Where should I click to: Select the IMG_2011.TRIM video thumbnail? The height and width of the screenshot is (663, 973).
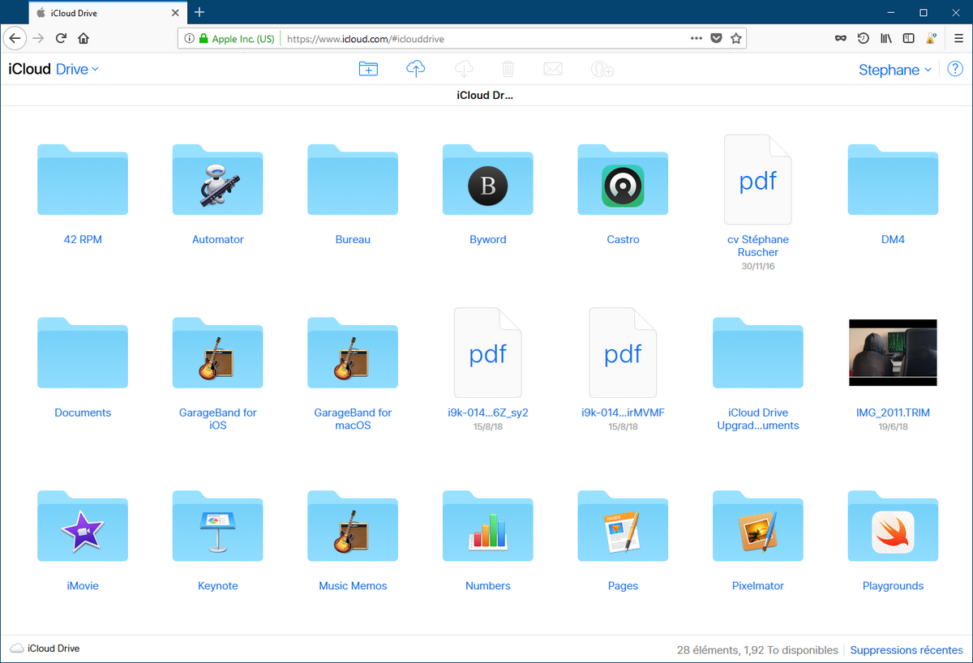[x=893, y=353]
